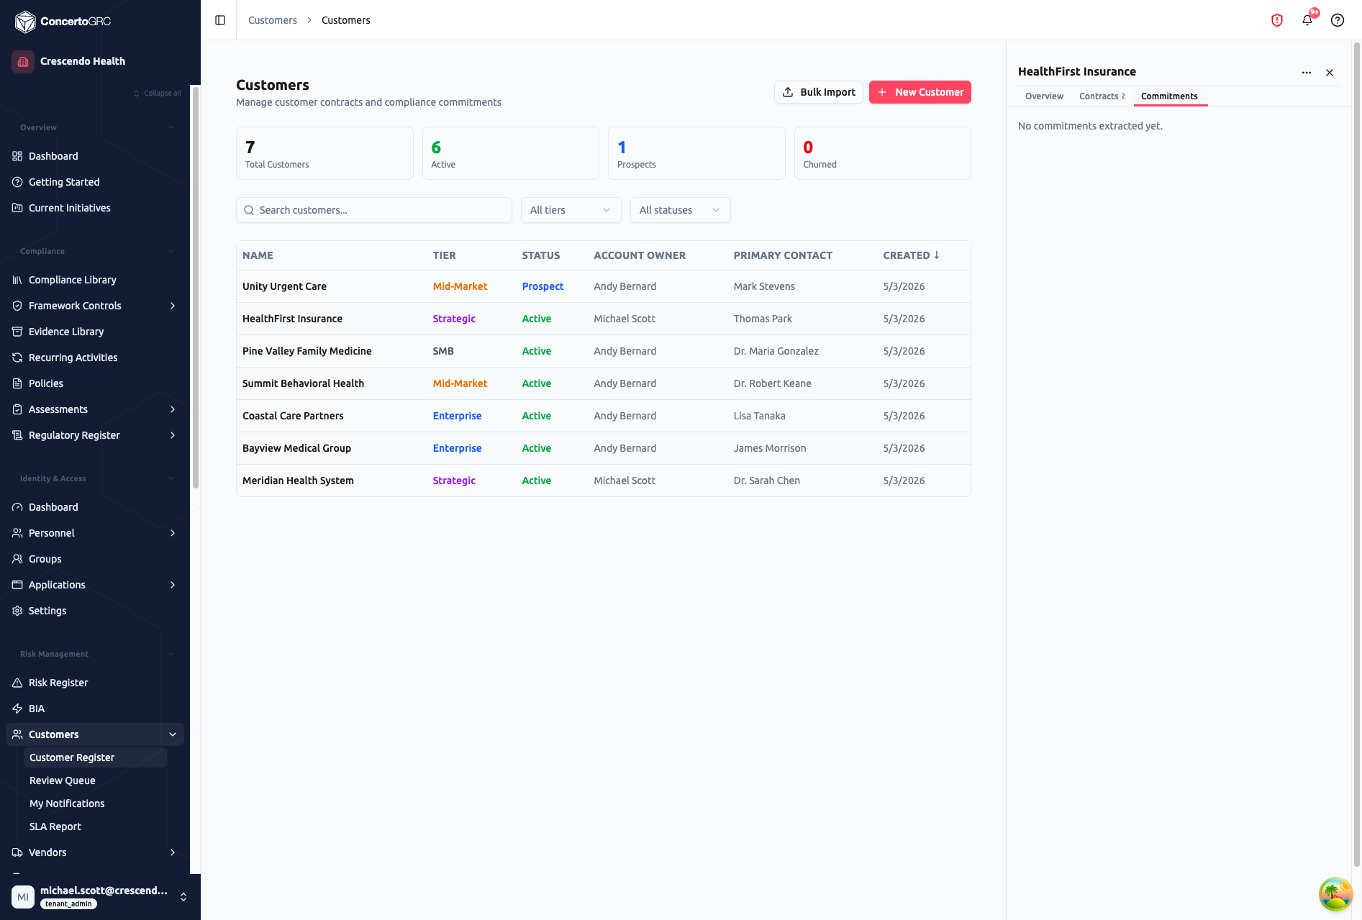Click the New Customer button
Screen dimensions: 1362x920
click(920, 92)
